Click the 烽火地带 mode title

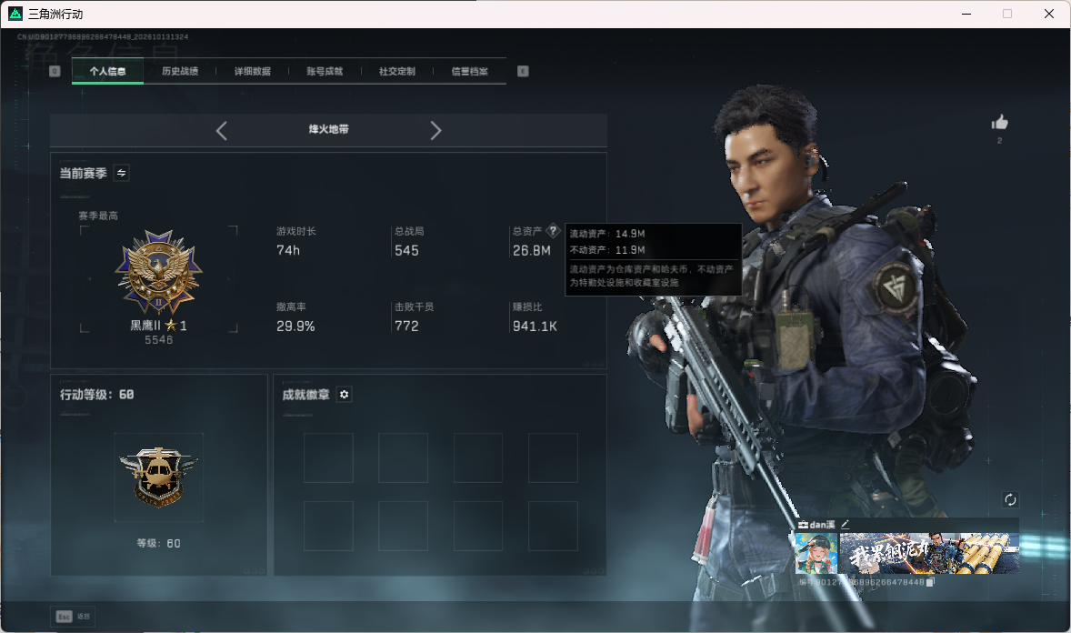pyautogui.click(x=328, y=129)
